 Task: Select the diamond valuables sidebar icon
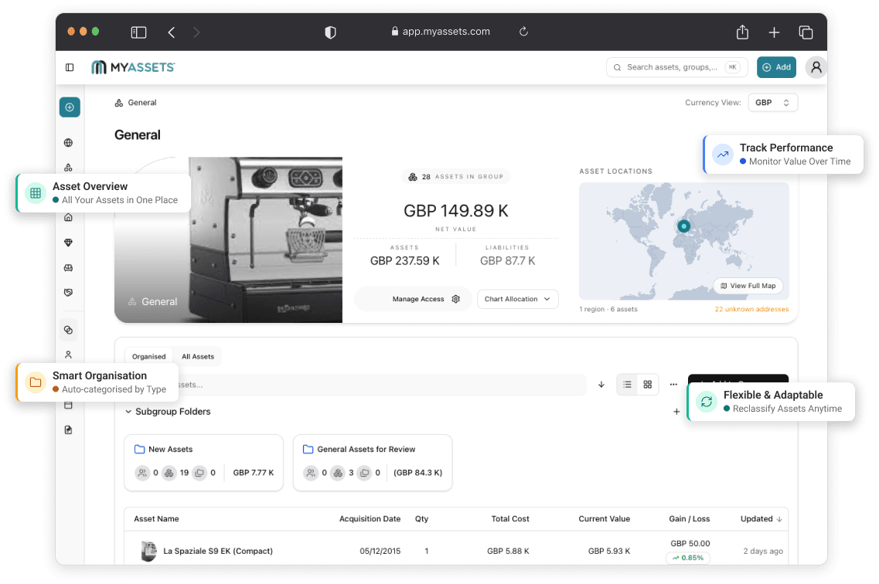68,243
